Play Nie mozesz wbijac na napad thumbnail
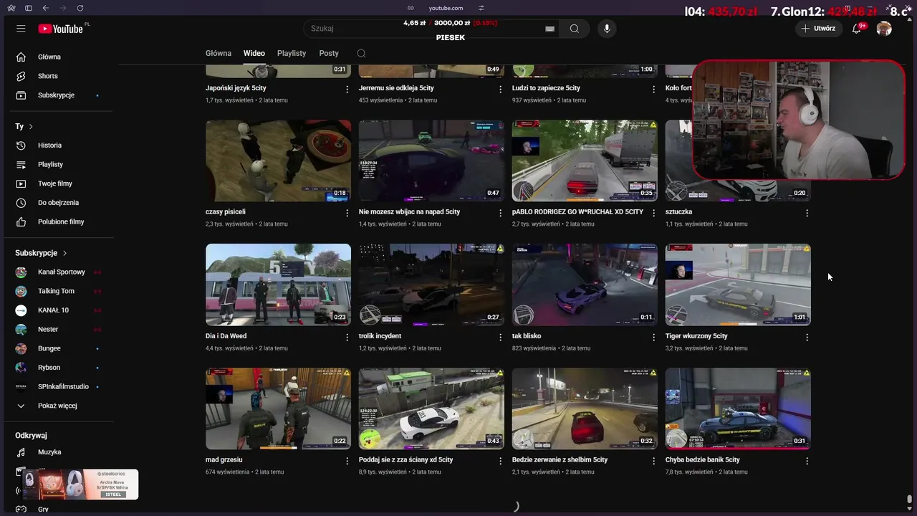 [x=431, y=161]
